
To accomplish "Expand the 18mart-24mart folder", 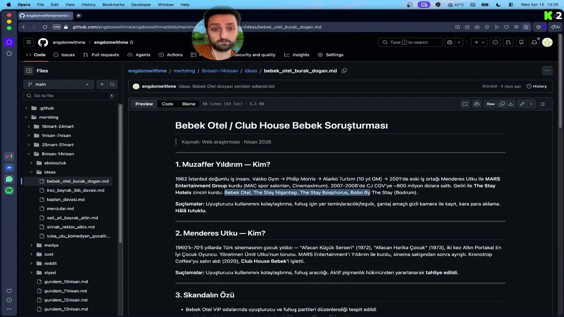I will [29, 127].
